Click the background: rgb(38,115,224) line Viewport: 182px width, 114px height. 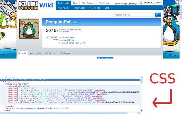[22, 88]
